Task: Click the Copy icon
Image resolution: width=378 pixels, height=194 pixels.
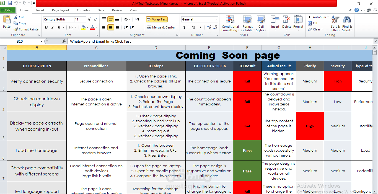Action: pos(16,23)
